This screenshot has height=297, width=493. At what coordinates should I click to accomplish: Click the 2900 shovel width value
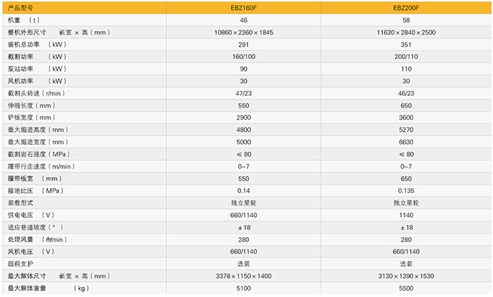click(244, 118)
